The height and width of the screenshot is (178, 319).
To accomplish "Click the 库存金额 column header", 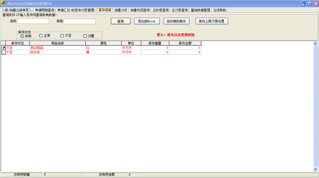I will pos(185,43).
